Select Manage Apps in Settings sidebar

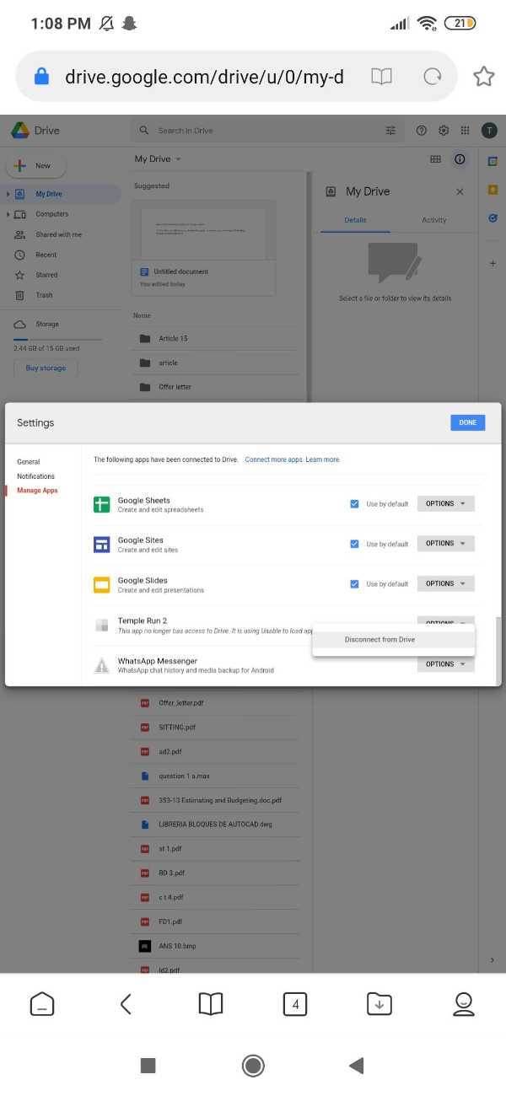click(x=37, y=491)
